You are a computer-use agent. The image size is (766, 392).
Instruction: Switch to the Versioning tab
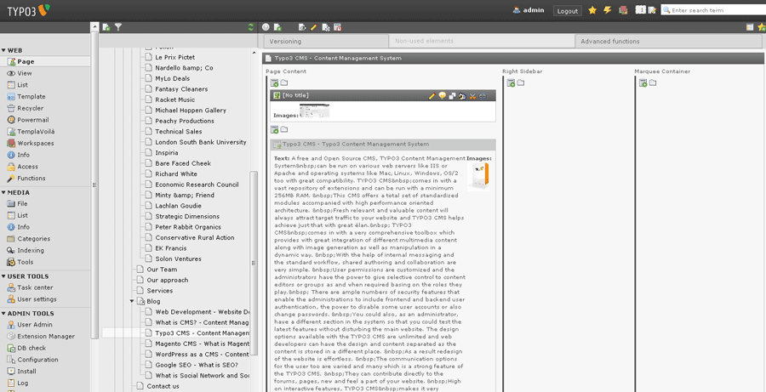click(x=326, y=42)
